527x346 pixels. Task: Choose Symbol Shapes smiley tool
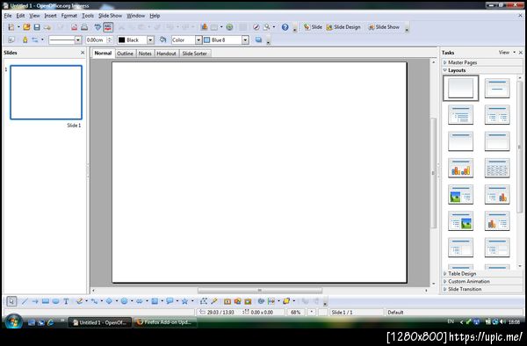[x=125, y=301]
